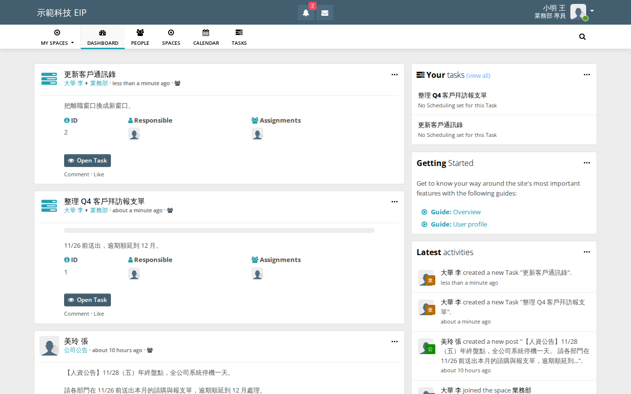Open activity: 美玲 張 created a new post

[x=504, y=356]
